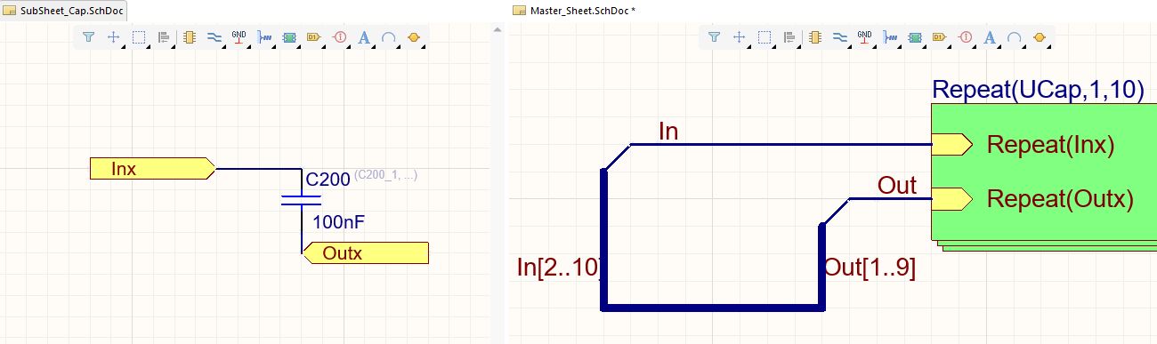Place Sheet Symbol from Master_Sheet toolbar
Viewport: 1157px width, 344px height.
point(914,37)
